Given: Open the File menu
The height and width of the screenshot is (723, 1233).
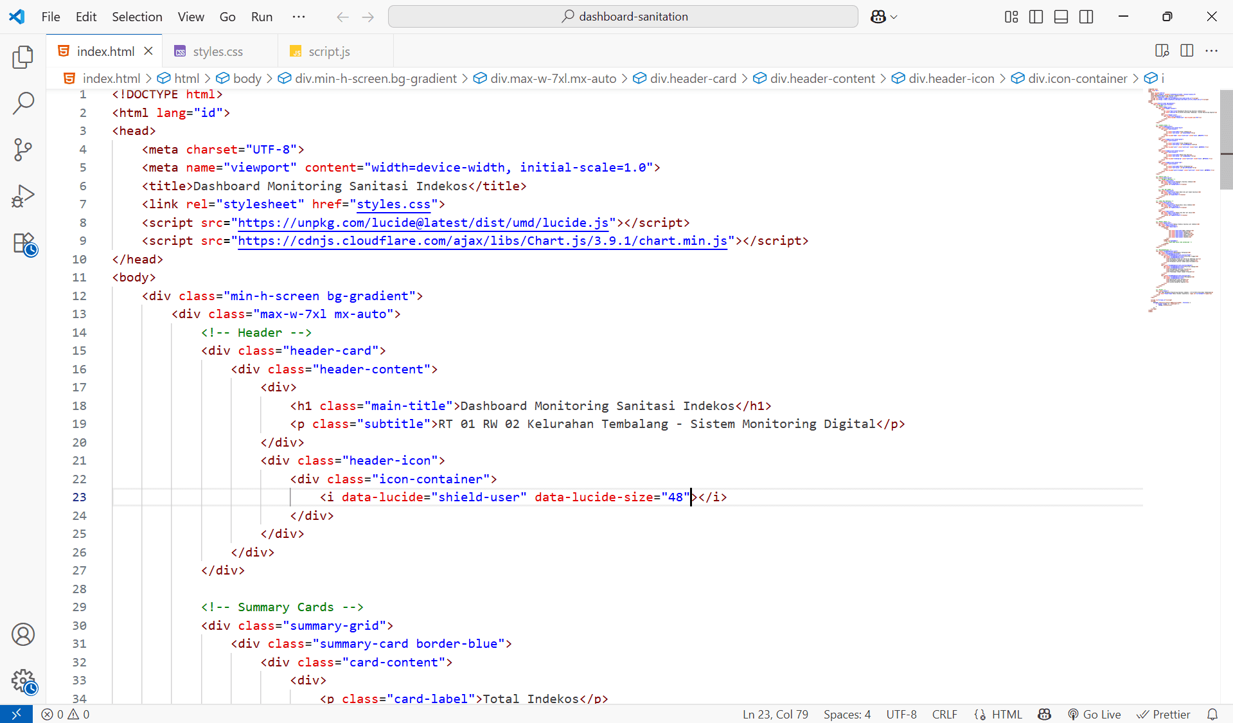Looking at the screenshot, I should [51, 17].
